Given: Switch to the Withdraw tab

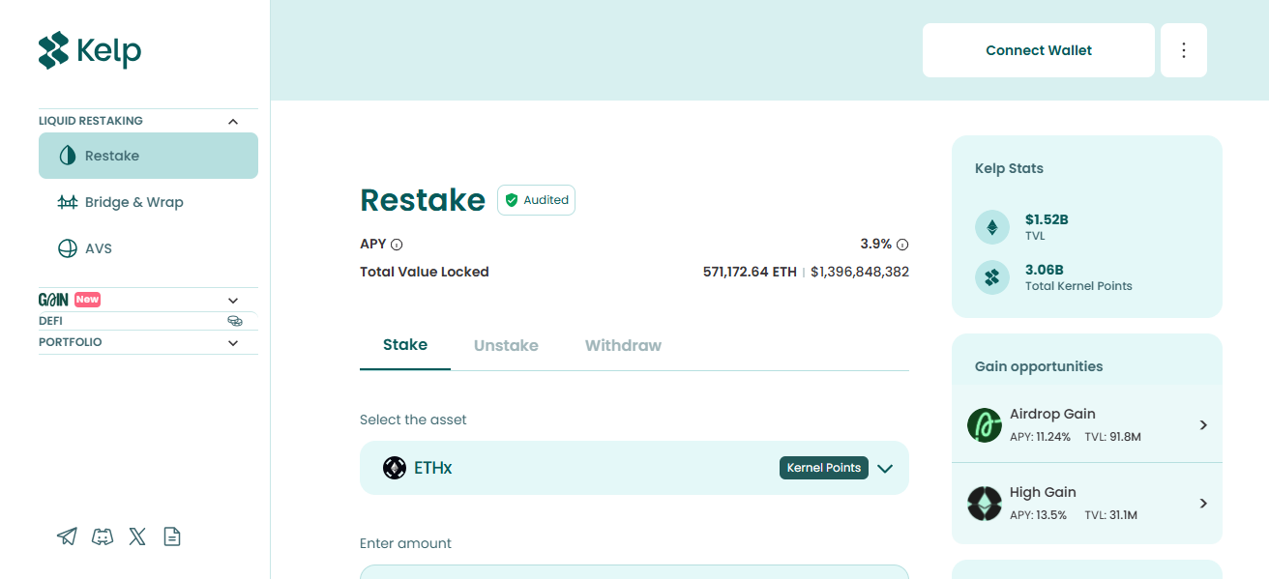Looking at the screenshot, I should (x=623, y=345).
